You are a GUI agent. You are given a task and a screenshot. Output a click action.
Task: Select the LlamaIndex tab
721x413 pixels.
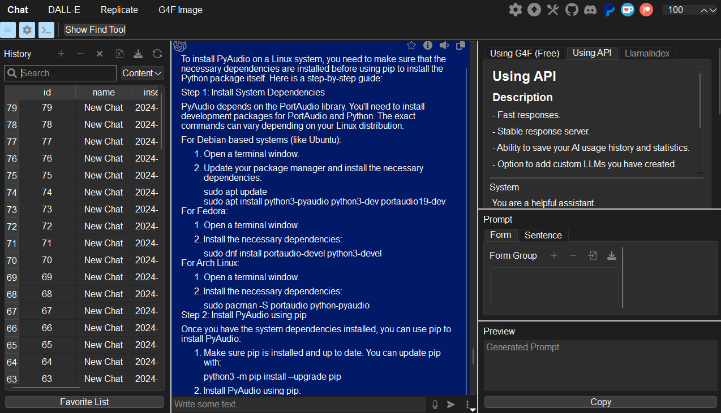(x=647, y=53)
